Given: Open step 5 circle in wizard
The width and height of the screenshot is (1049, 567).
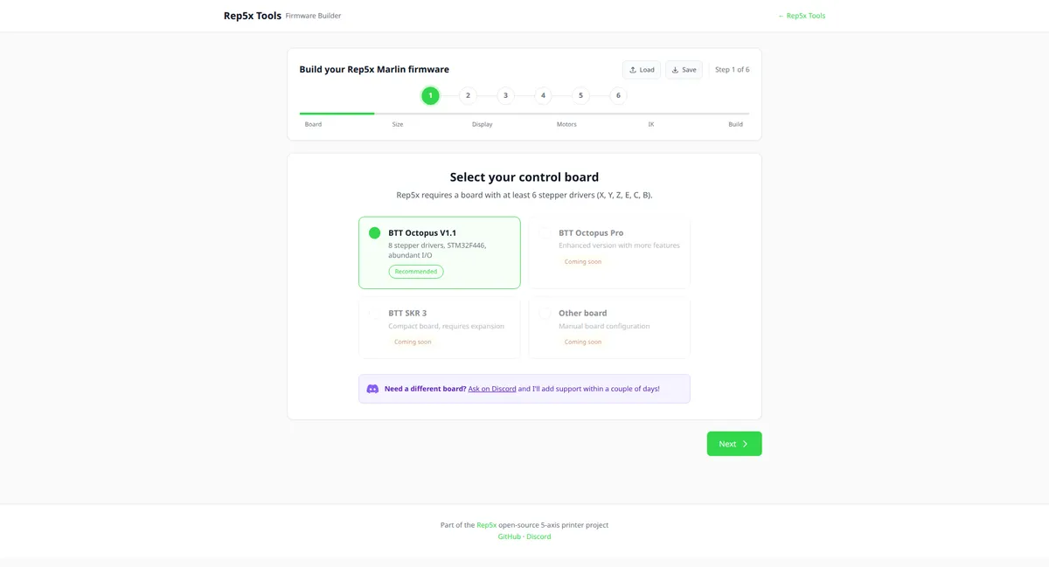Looking at the screenshot, I should pos(580,96).
